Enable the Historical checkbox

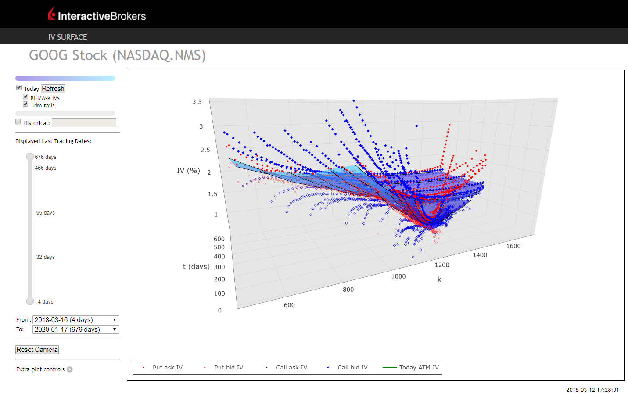18,122
